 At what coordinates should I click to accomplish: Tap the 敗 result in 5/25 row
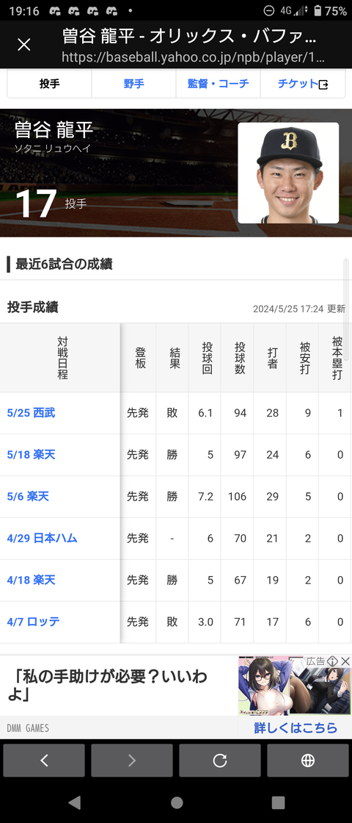(172, 413)
